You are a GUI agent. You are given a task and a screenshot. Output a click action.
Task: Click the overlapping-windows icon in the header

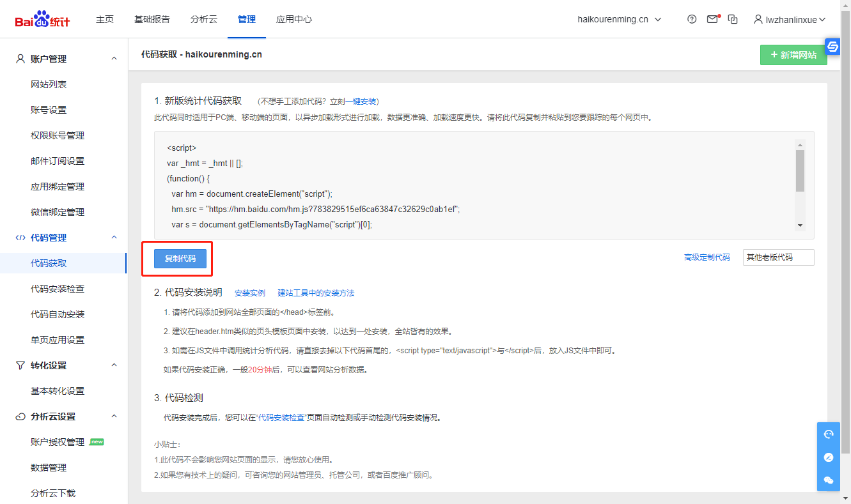[733, 19]
